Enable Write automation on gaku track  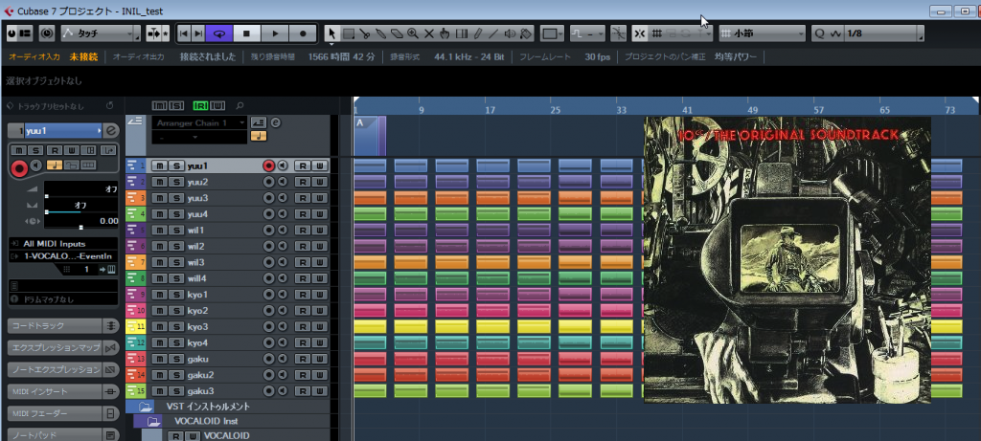(x=320, y=359)
